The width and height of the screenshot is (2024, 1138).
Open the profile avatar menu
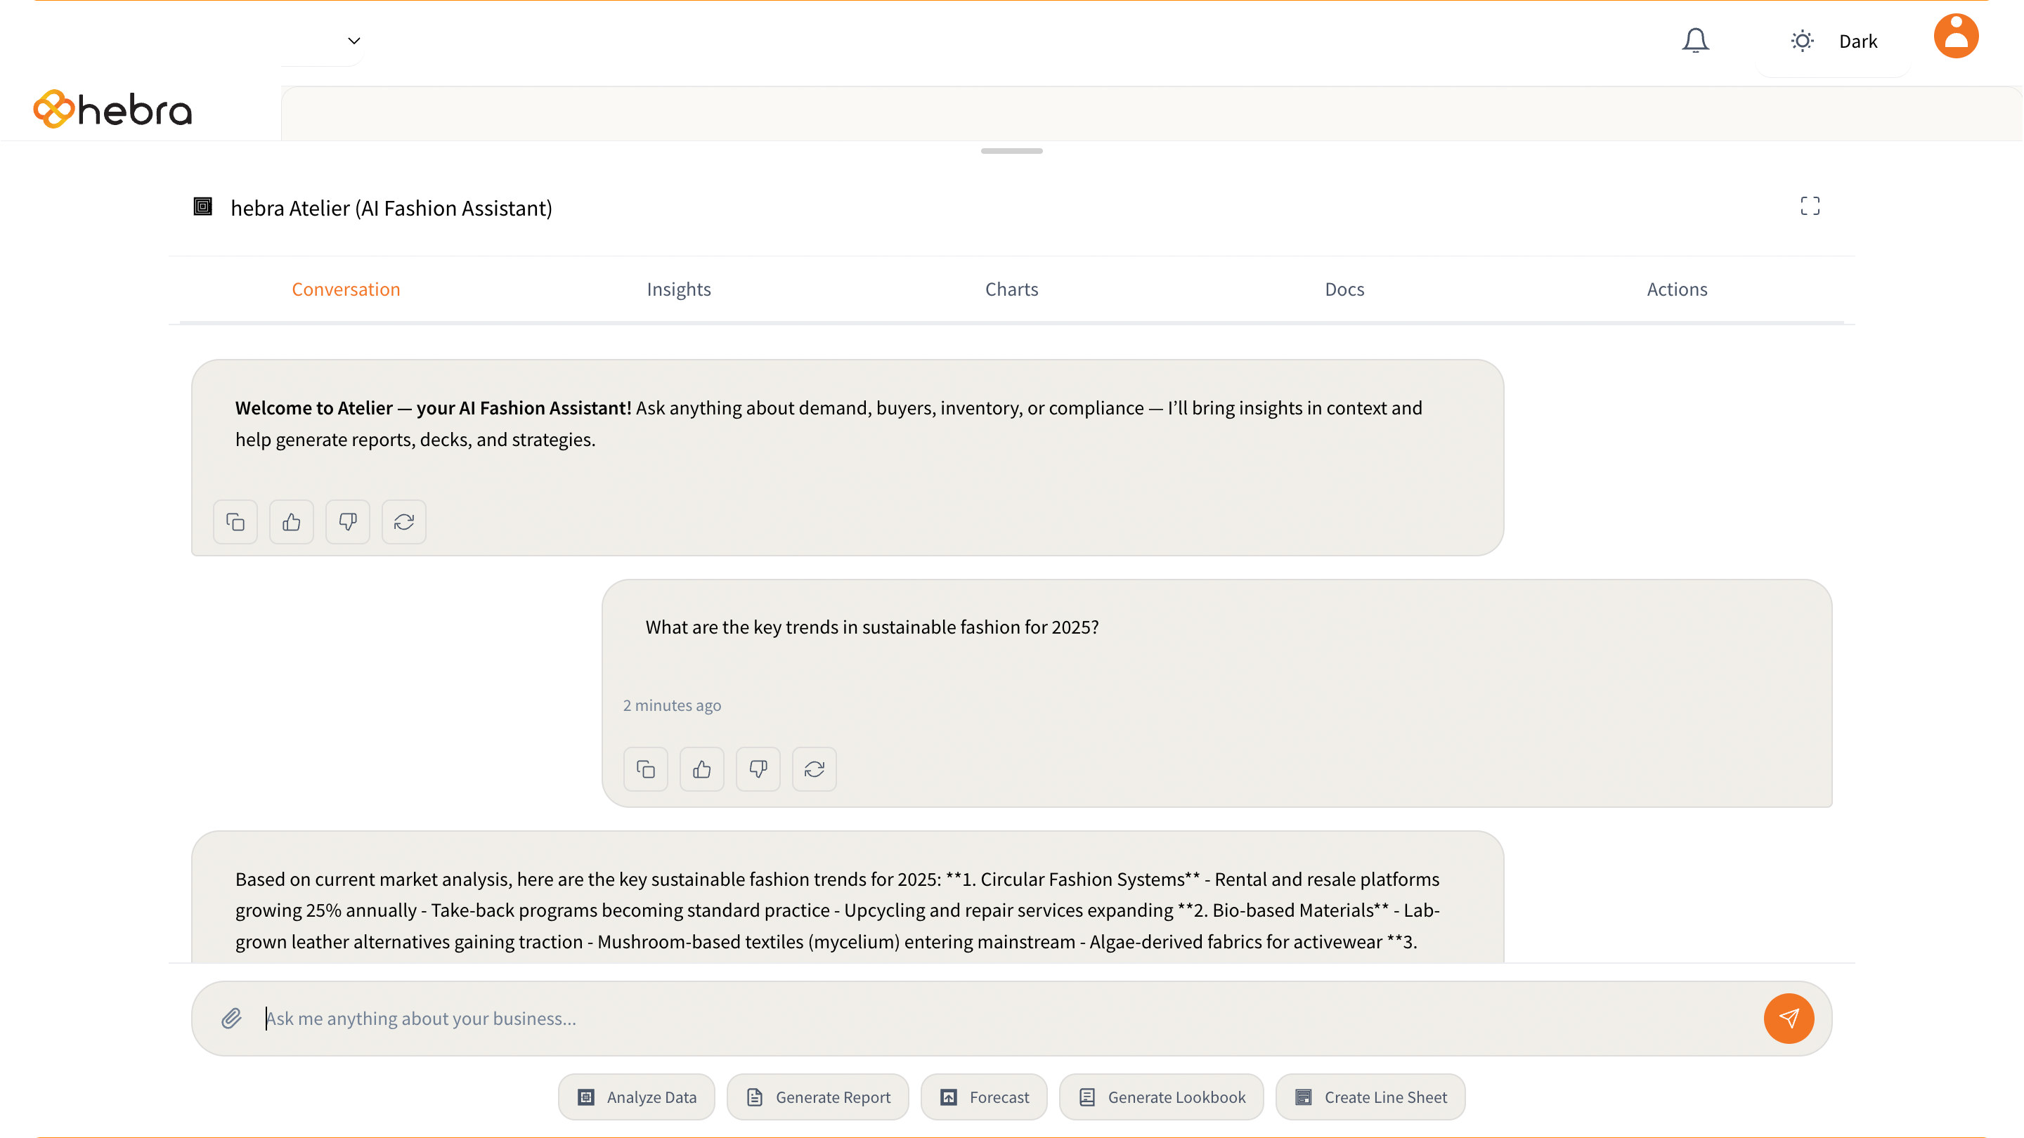point(1956,35)
